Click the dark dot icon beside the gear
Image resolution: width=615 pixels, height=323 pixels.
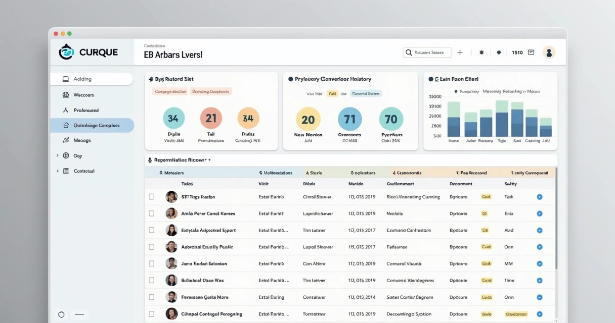[499, 52]
